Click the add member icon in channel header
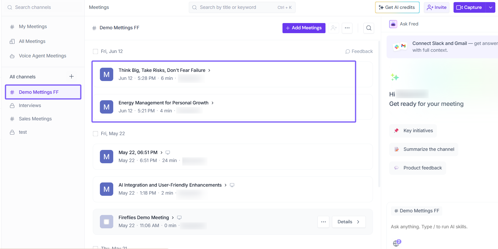The image size is (498, 249). 334,28
